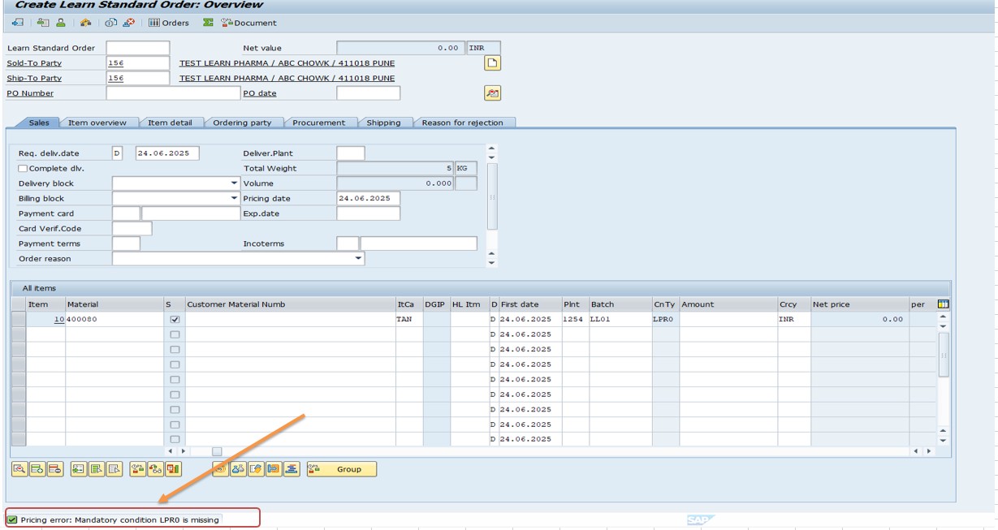
Task: Switch to the Item overview tab
Action: (x=97, y=123)
